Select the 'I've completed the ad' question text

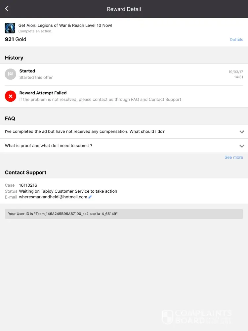click(x=85, y=131)
